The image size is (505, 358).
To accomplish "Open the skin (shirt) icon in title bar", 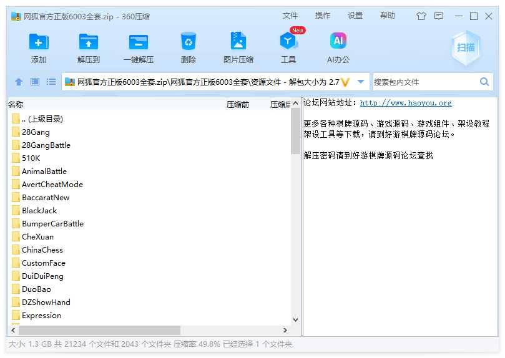I will point(421,16).
